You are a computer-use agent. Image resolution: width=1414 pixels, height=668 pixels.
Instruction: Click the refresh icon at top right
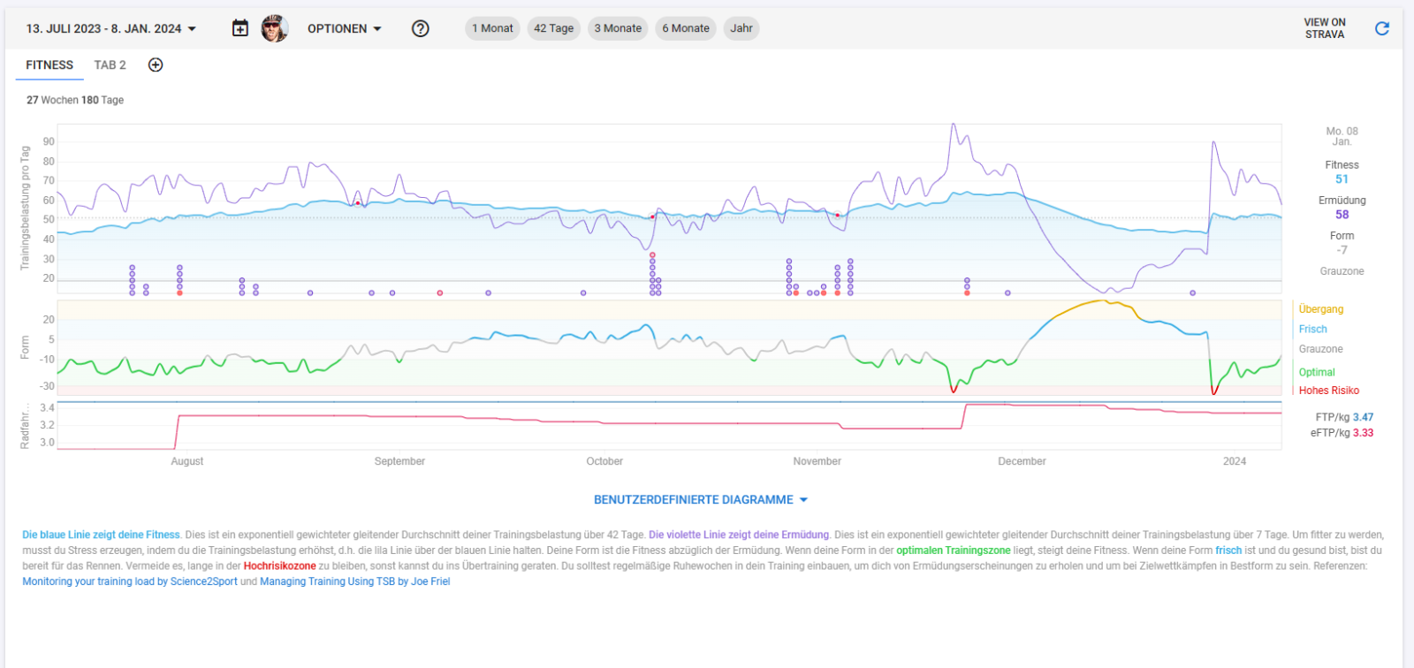point(1382,28)
